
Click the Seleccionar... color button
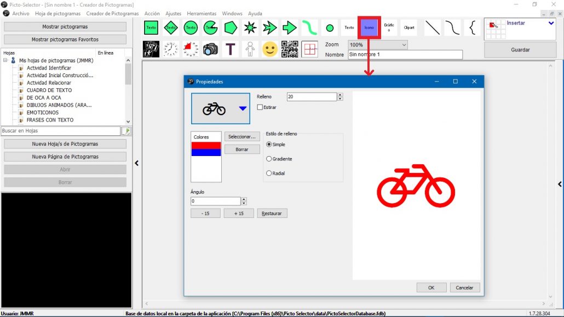(241, 137)
